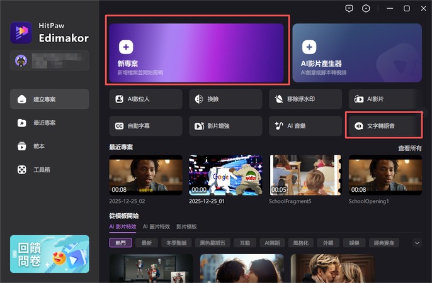This screenshot has height=283, width=432.
Task: Start a new project via 新專案 title
Action: point(128,64)
